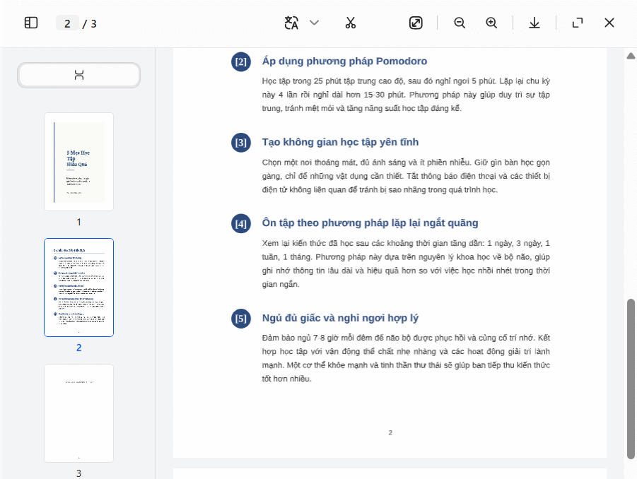Close the PDF viewer
The image size is (637, 479).
tap(609, 23)
